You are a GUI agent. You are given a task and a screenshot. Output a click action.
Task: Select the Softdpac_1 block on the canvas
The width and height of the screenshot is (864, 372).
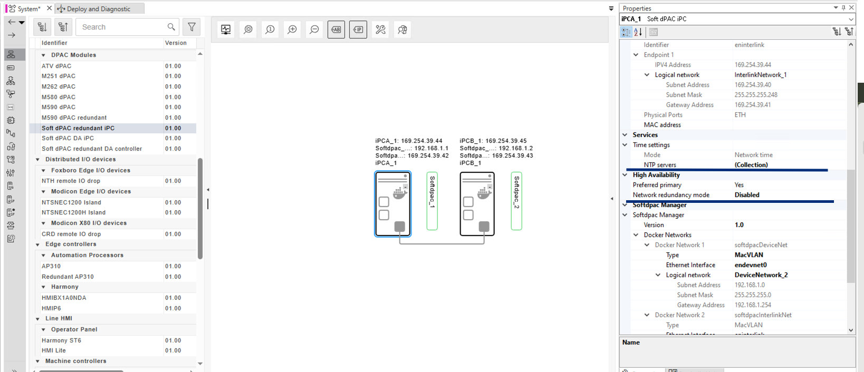(x=432, y=201)
